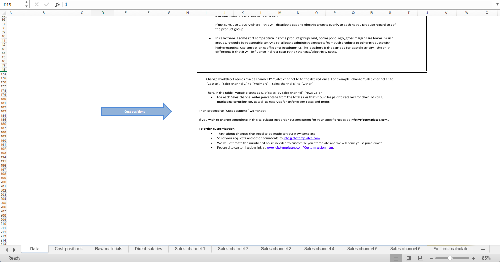Select row 200 header
The width and height of the screenshot is (500, 262).
[3, 182]
